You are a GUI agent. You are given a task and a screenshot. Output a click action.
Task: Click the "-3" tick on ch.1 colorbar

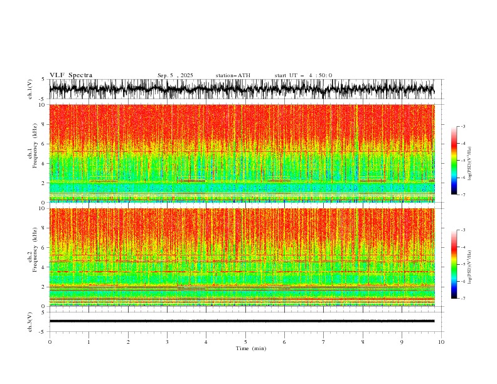pos(462,126)
